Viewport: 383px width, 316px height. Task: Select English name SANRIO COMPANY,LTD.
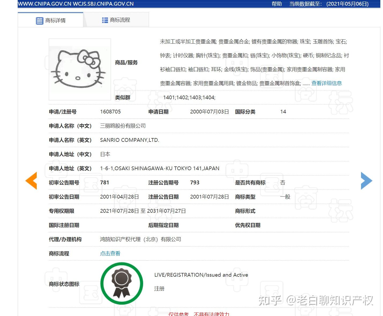130,140
